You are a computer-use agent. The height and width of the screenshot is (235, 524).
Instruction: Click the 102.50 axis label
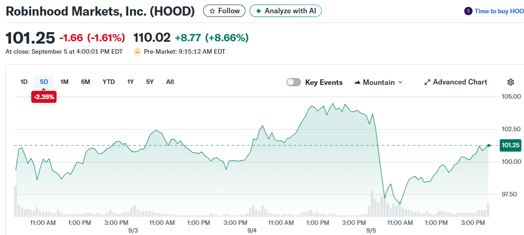[512, 129]
